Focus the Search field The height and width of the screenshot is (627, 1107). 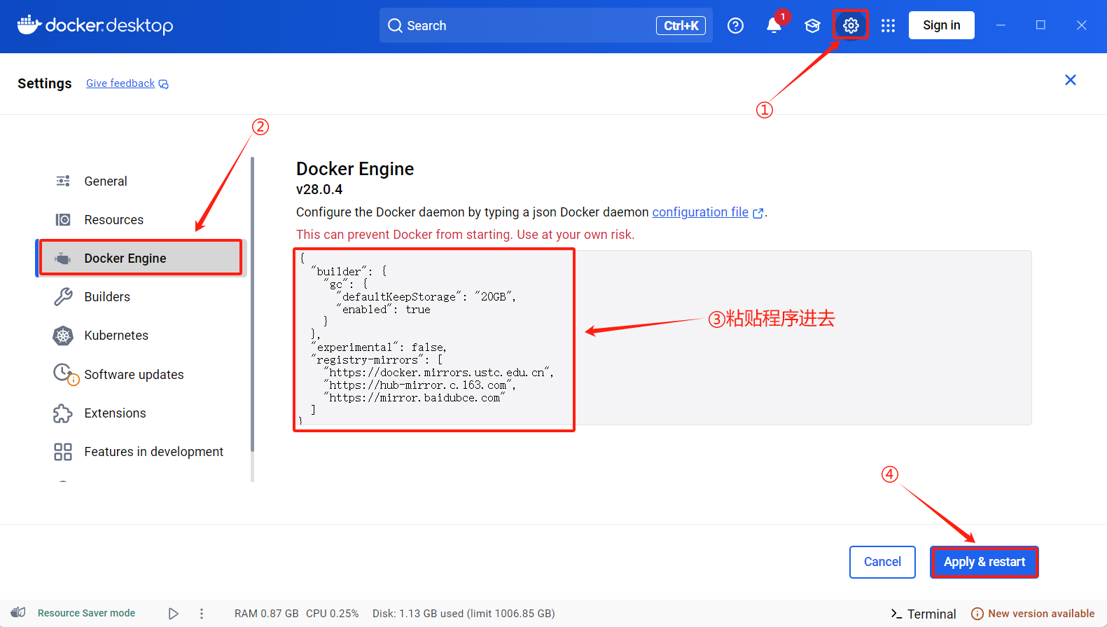546,25
